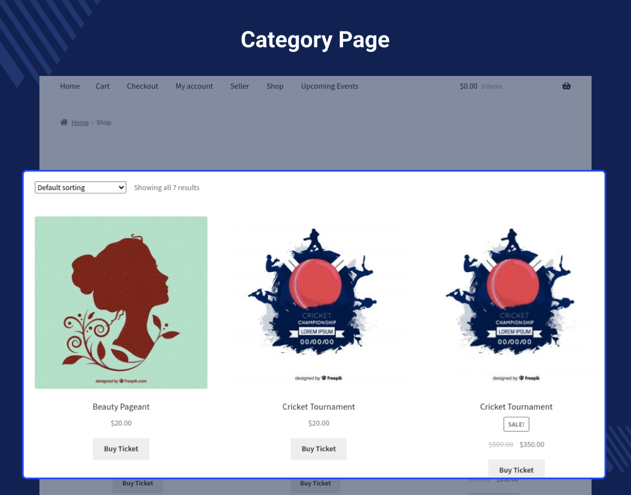Image resolution: width=631 pixels, height=495 pixels.
Task: Click the '0 items' cart count text
Action: pos(492,87)
